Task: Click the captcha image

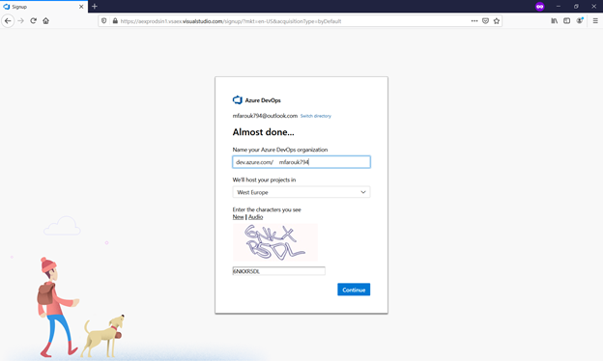Action: click(x=275, y=242)
